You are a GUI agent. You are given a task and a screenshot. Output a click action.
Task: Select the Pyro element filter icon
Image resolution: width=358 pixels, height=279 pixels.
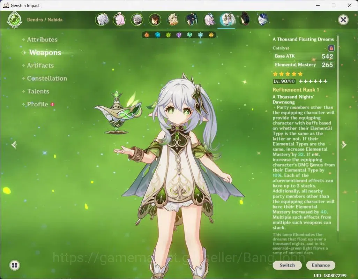point(147,35)
